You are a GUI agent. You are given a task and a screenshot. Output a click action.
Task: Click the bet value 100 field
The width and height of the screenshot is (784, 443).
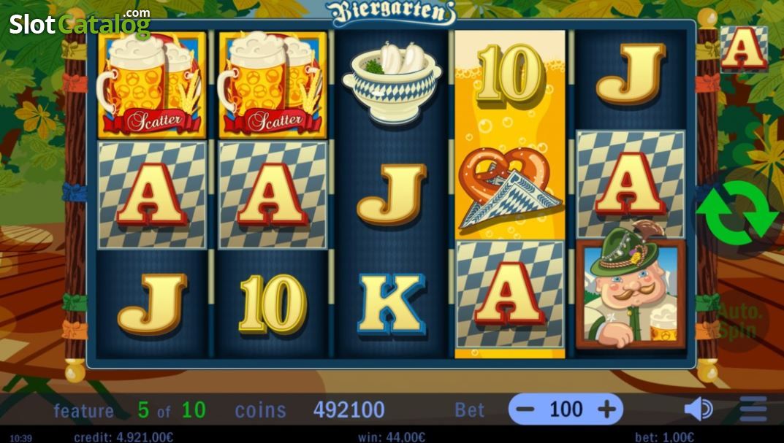(x=566, y=409)
